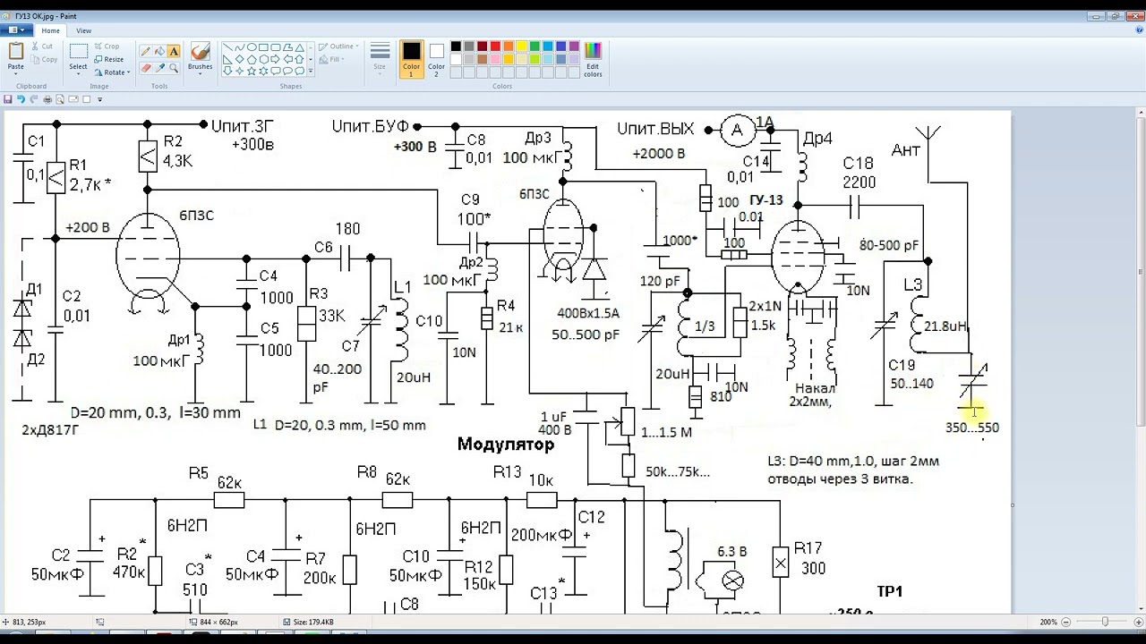Choose the Triangle shape
Image resolution: width=1146 pixels, height=644 pixels.
pyautogui.click(x=299, y=47)
